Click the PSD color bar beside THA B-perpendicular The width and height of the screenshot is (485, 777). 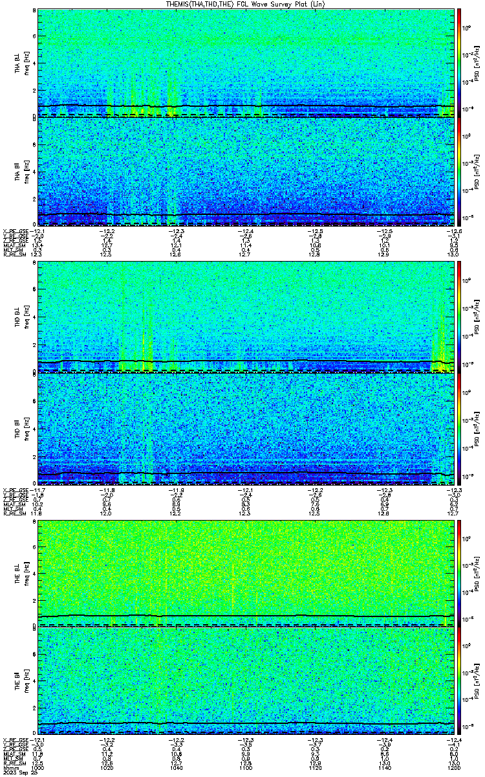pyautogui.click(x=460, y=63)
